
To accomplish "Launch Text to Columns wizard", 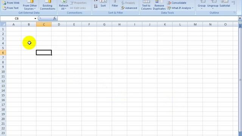I will [146, 6].
